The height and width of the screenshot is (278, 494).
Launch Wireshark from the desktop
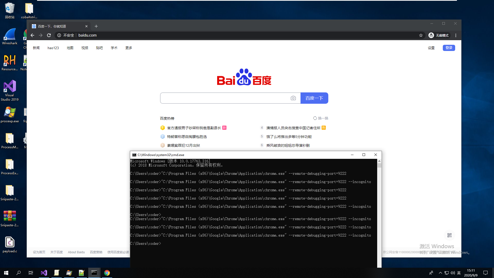point(10,37)
